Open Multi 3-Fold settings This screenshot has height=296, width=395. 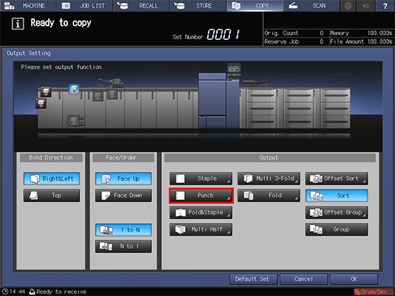tap(269, 179)
